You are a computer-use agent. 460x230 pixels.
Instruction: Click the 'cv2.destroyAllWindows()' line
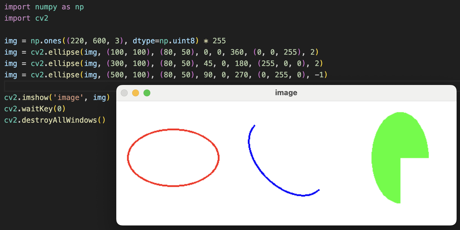point(55,120)
